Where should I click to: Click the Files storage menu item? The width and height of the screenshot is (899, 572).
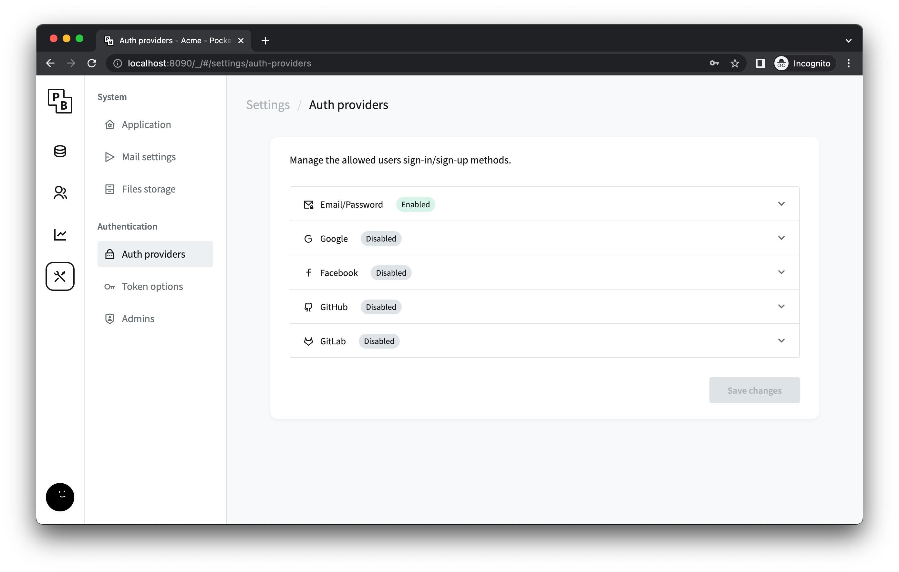coord(149,189)
